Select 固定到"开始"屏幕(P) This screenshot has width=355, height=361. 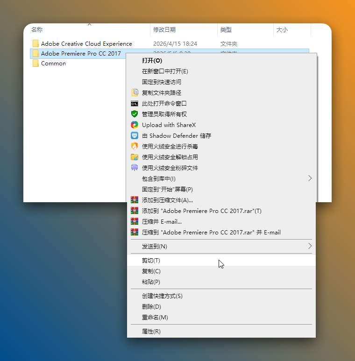click(221, 190)
